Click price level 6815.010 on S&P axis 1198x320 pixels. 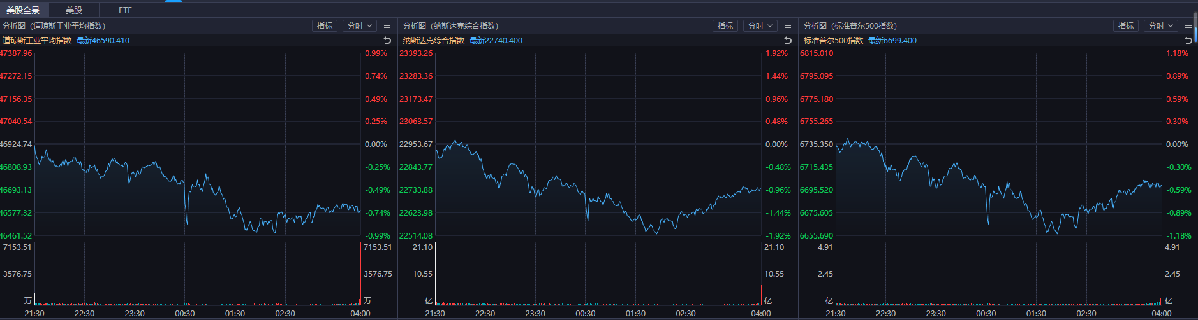click(817, 53)
